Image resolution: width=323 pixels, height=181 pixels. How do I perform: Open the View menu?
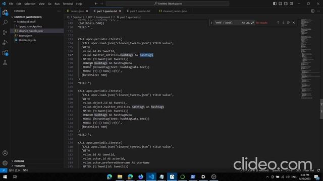(41, 4)
